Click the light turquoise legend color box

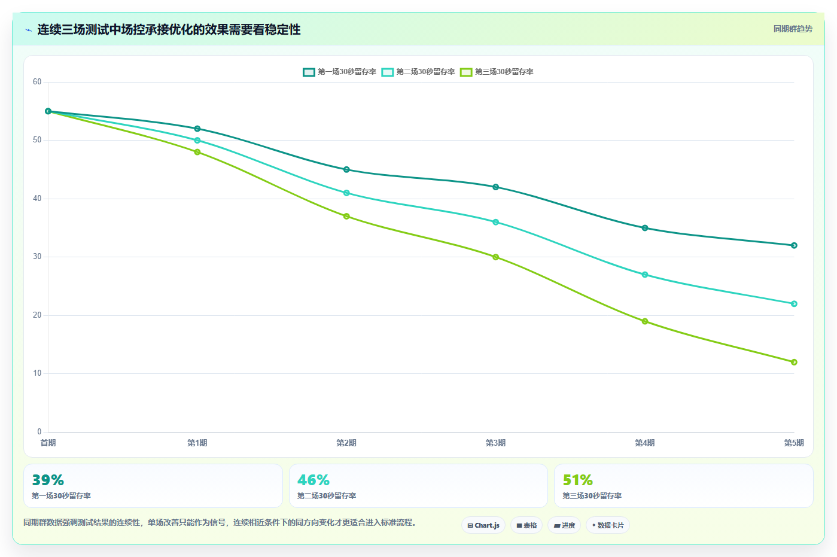click(388, 72)
